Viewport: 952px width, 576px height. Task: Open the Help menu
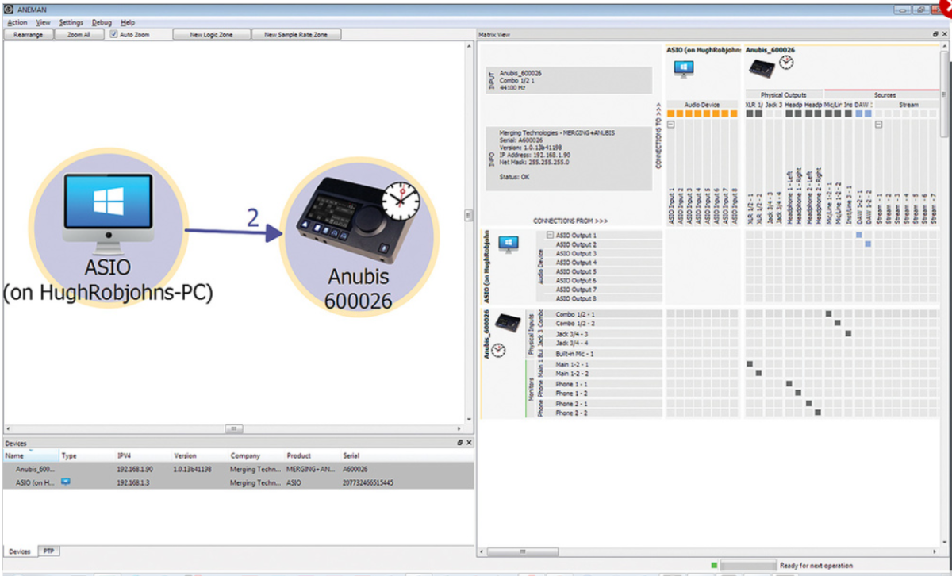pyautogui.click(x=128, y=23)
